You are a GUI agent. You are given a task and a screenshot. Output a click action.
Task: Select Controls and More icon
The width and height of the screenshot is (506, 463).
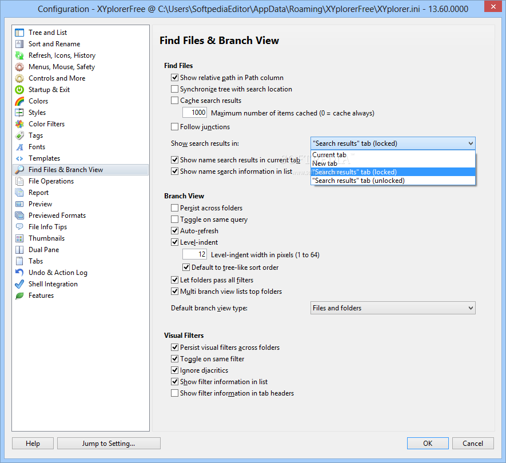click(19, 78)
